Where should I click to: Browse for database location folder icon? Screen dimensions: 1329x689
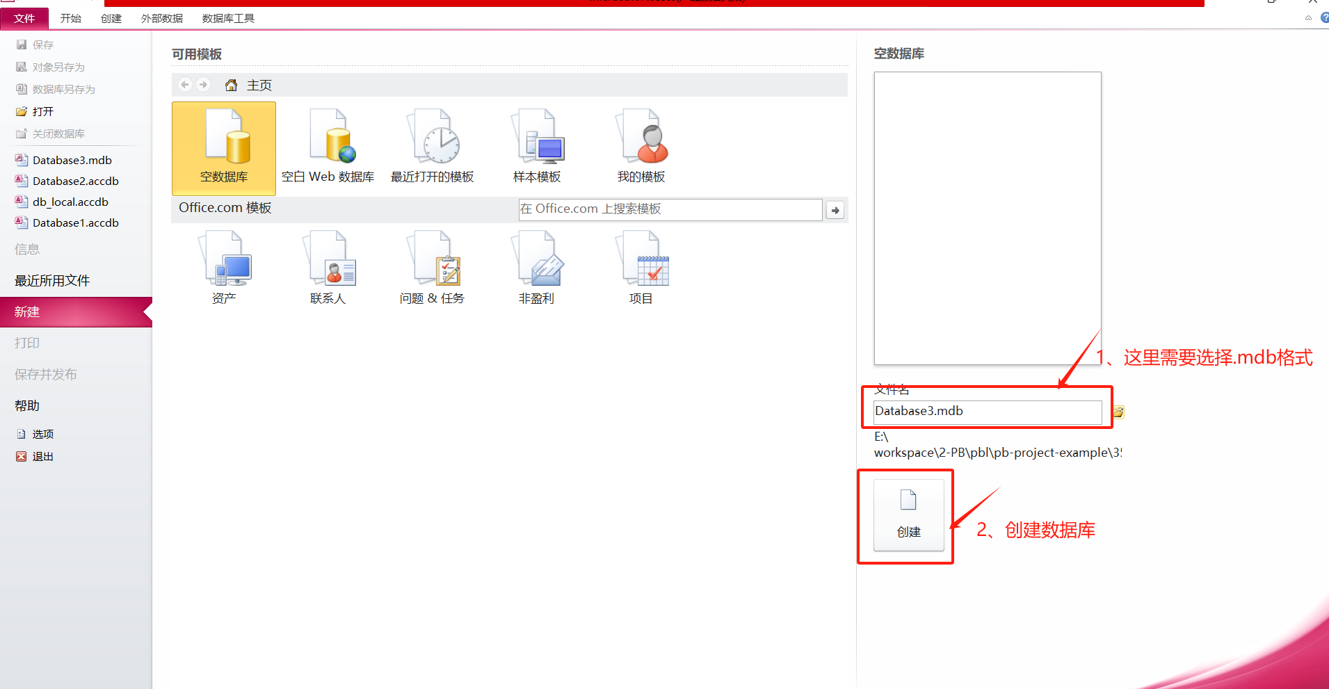tap(1118, 412)
